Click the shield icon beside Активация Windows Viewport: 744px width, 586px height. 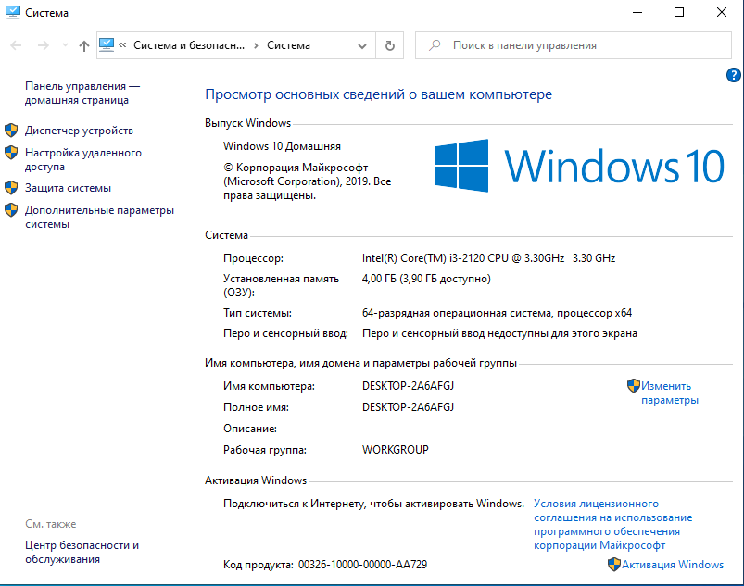pos(614,564)
